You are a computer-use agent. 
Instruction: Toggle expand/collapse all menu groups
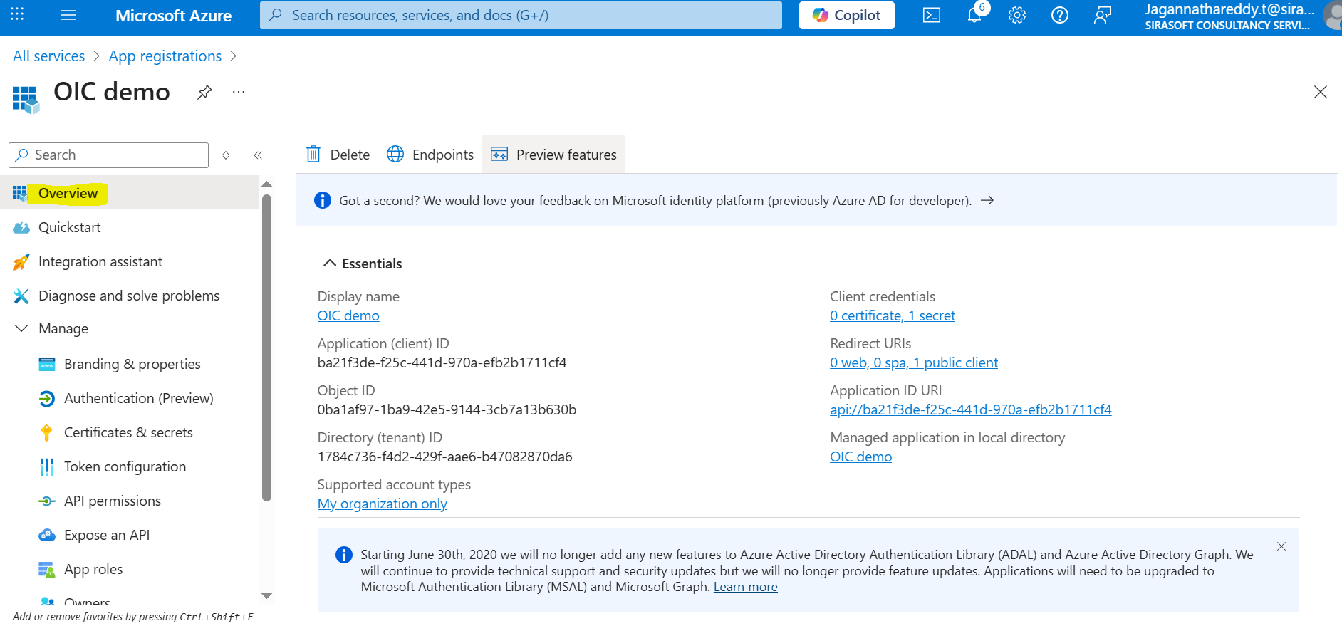coord(226,155)
